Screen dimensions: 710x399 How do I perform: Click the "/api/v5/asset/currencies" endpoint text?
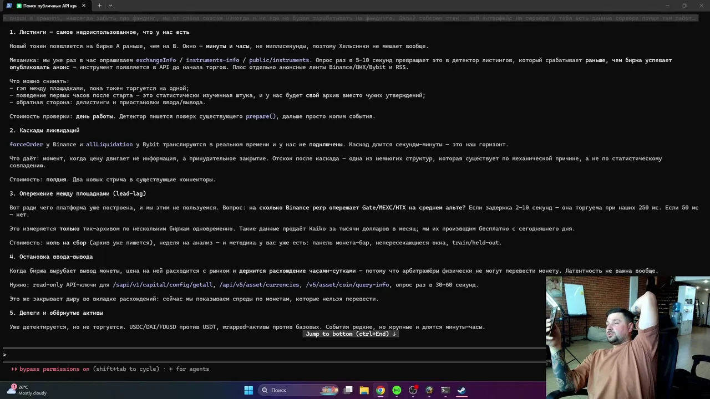coord(260,285)
